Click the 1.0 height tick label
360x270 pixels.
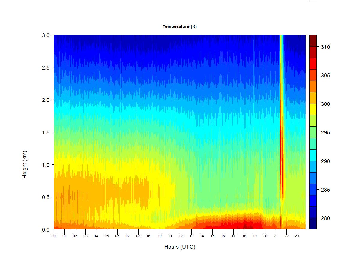(46, 165)
